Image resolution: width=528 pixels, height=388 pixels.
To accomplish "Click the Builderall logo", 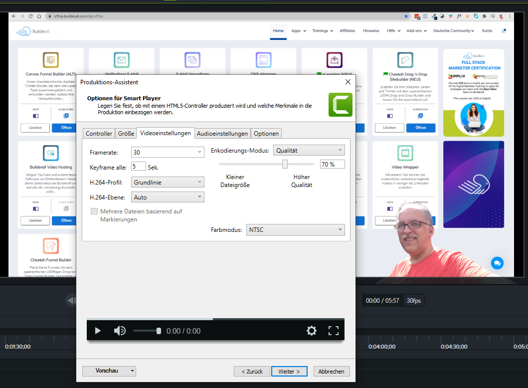I will point(33,31).
